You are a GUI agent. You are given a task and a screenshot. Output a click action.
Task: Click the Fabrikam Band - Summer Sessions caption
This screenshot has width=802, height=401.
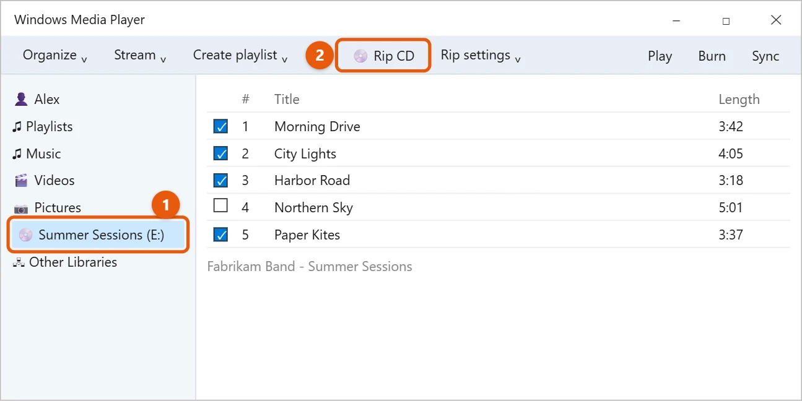(310, 267)
